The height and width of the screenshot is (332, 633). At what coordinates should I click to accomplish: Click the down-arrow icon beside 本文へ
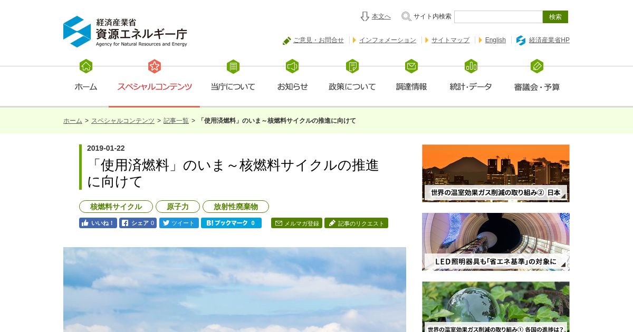[x=365, y=16]
